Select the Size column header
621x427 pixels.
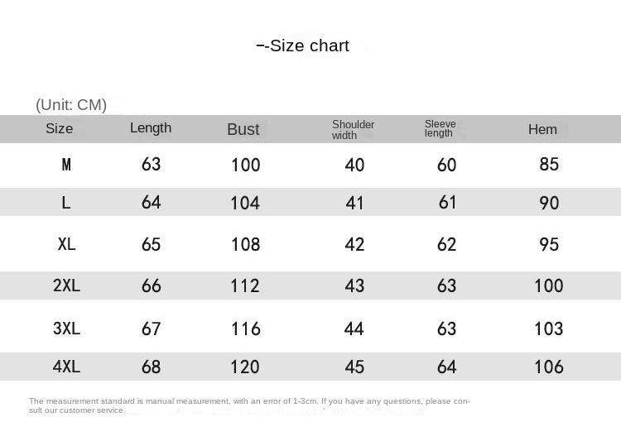coord(59,128)
